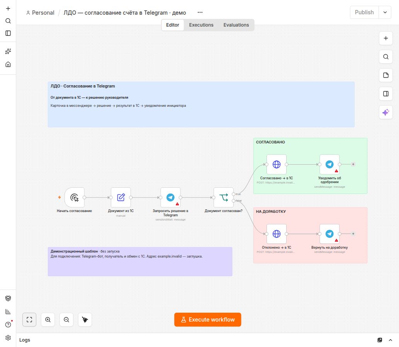Add a node with the canvas plus button
The height and width of the screenshot is (347, 399).
tap(386, 38)
